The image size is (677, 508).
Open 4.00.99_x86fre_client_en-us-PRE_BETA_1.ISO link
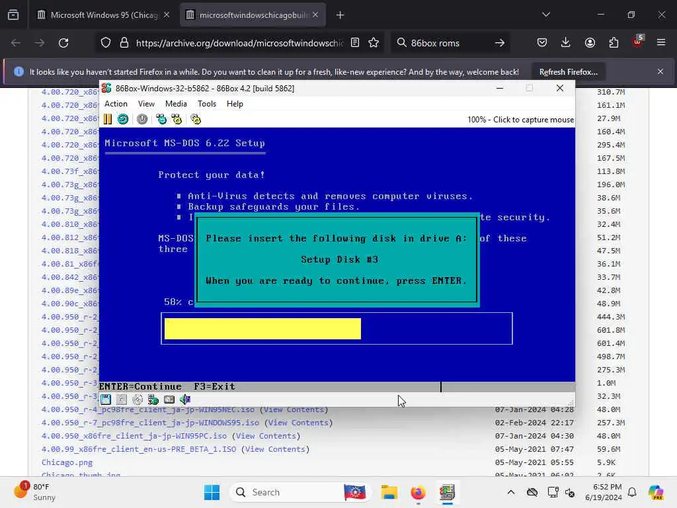tap(139, 449)
